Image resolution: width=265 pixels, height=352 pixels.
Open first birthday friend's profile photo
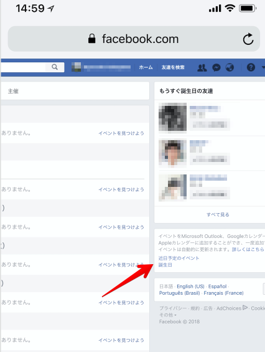[173, 117]
